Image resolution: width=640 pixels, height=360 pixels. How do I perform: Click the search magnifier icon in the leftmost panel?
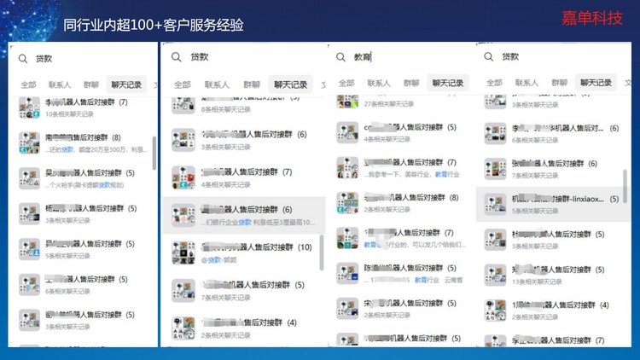22,59
